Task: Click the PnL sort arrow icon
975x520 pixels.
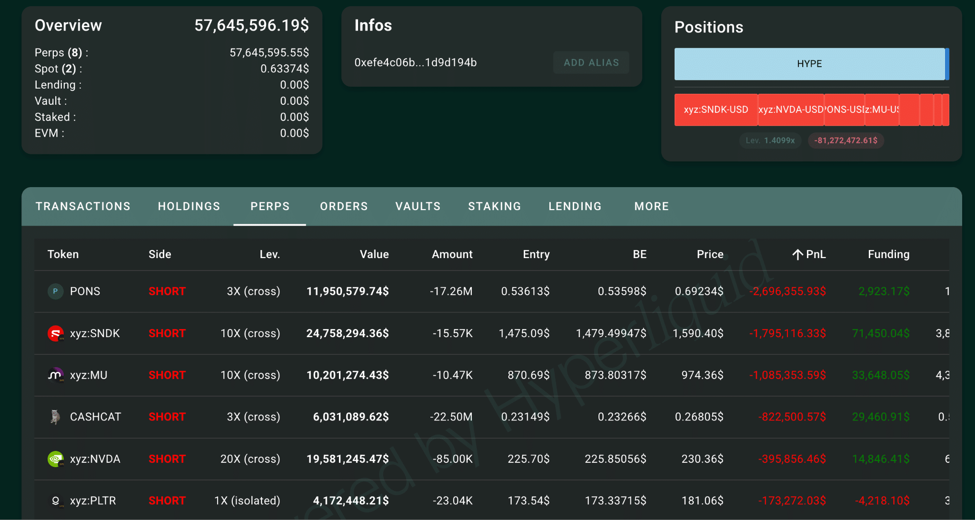Action: pos(797,254)
